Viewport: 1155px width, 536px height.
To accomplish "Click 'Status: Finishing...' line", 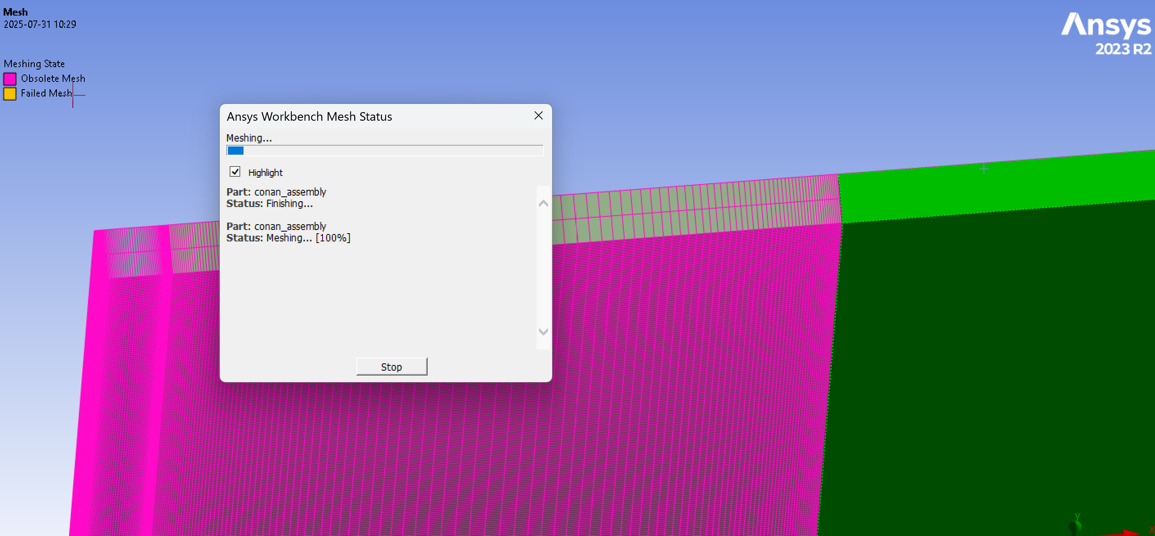I will [x=269, y=203].
